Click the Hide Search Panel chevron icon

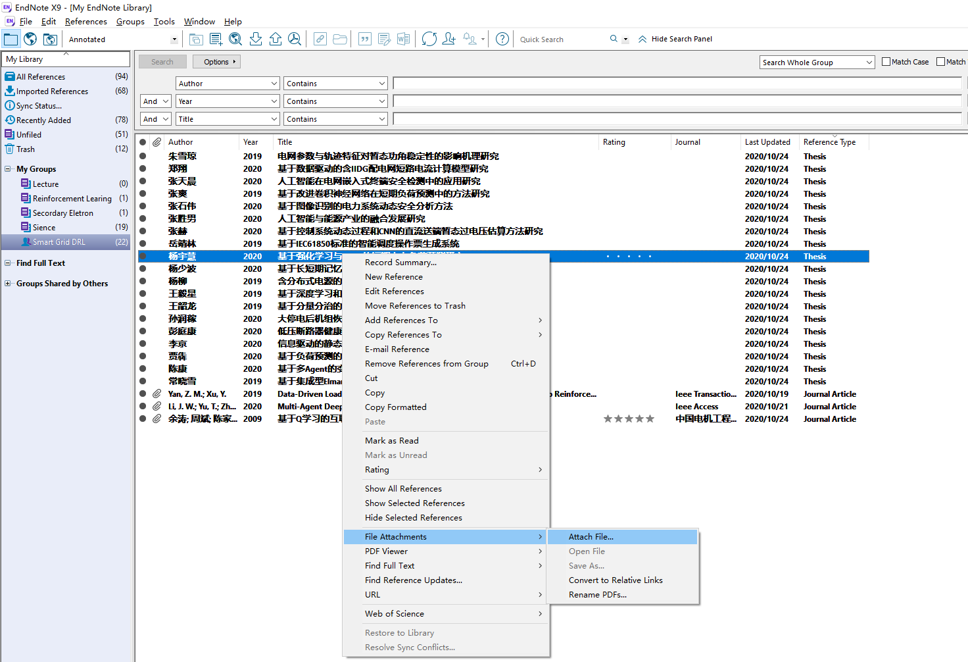tap(642, 39)
